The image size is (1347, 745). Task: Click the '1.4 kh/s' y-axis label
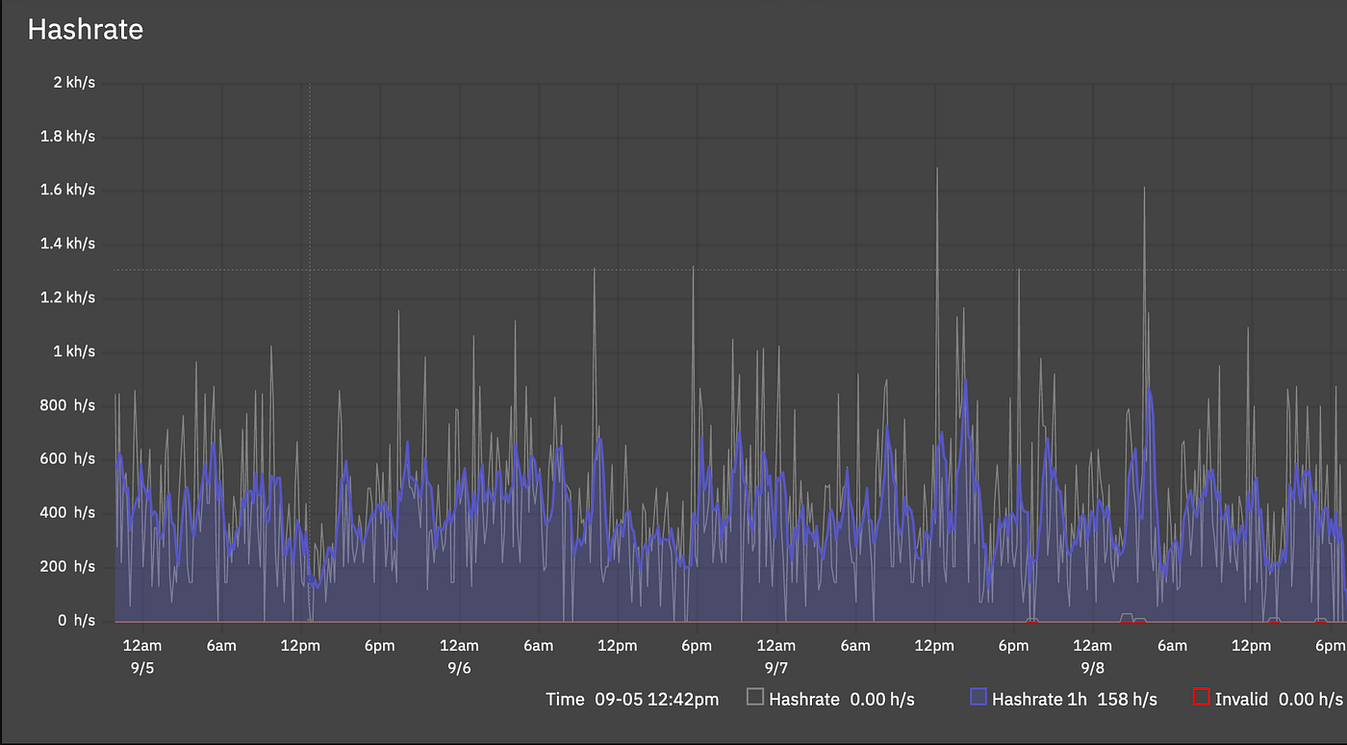pos(67,244)
